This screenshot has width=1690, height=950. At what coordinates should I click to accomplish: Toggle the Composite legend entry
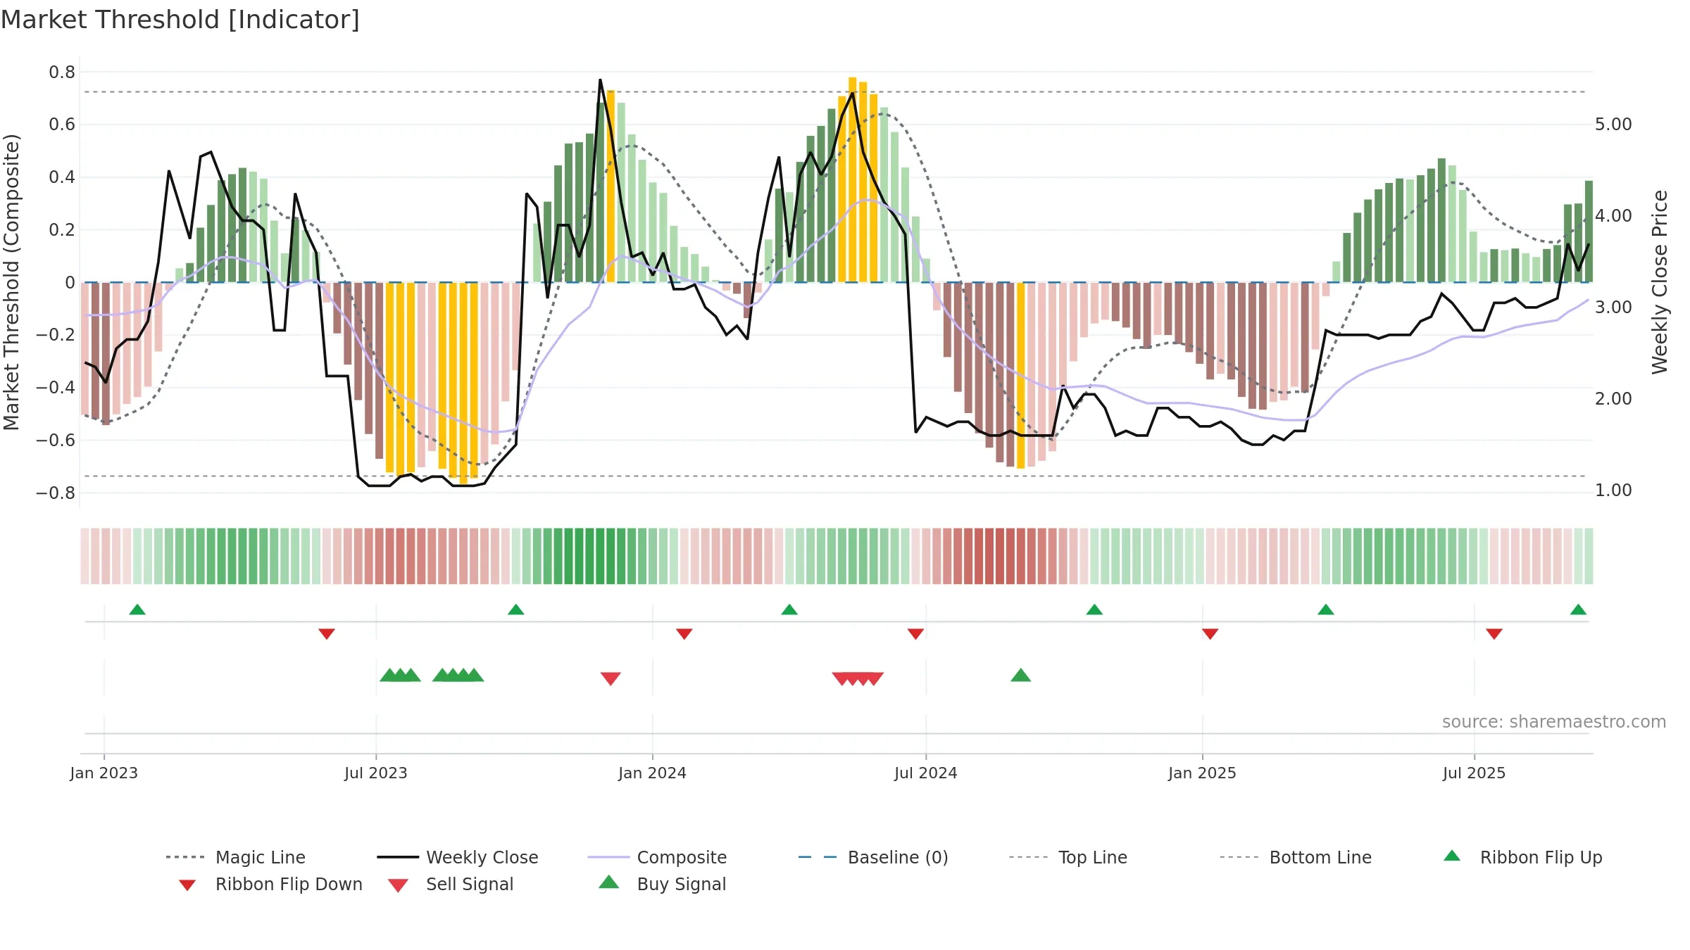[657, 857]
